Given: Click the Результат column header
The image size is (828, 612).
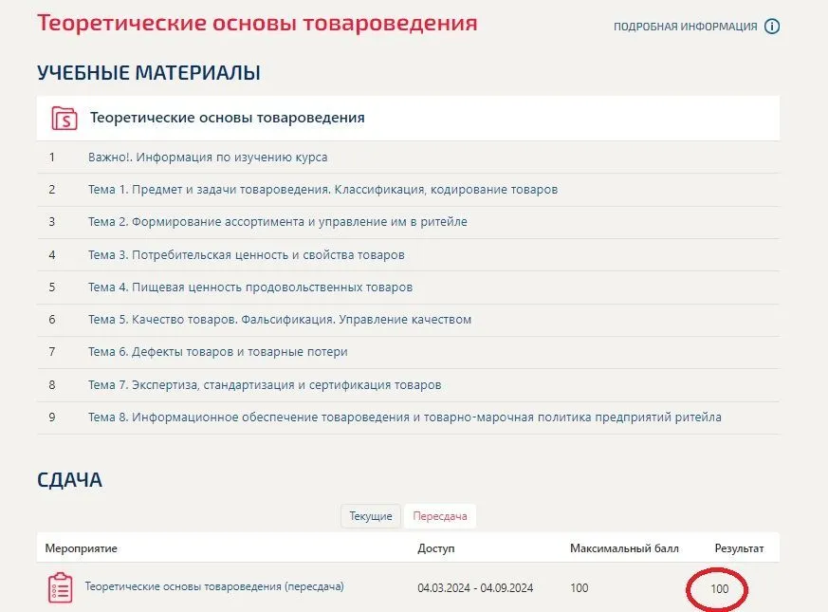Looking at the screenshot, I should [x=739, y=548].
